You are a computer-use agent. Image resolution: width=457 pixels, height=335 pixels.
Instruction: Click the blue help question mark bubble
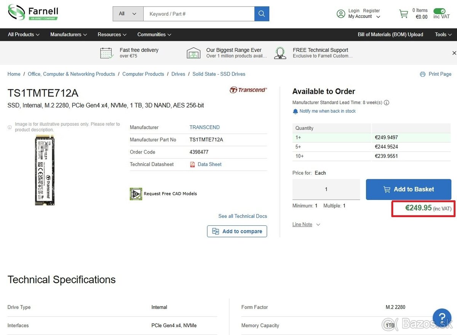[x=442, y=317]
